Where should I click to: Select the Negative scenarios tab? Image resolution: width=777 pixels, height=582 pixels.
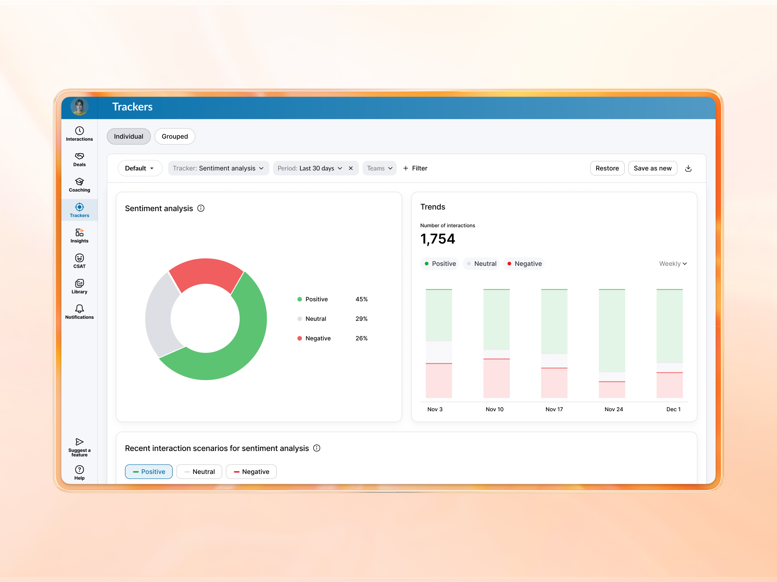coord(251,471)
